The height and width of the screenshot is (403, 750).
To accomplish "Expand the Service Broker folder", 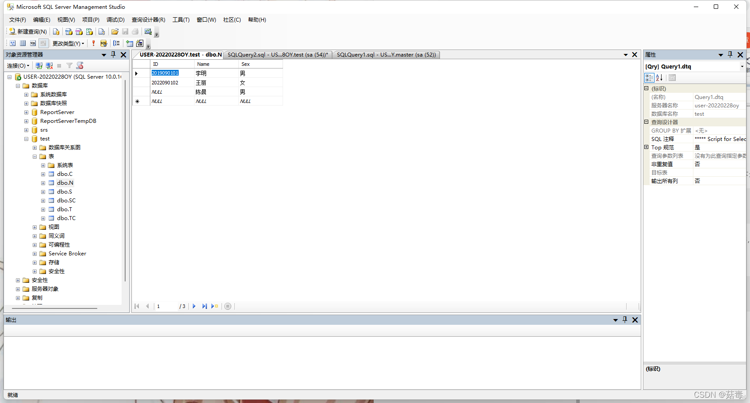I will [x=35, y=254].
